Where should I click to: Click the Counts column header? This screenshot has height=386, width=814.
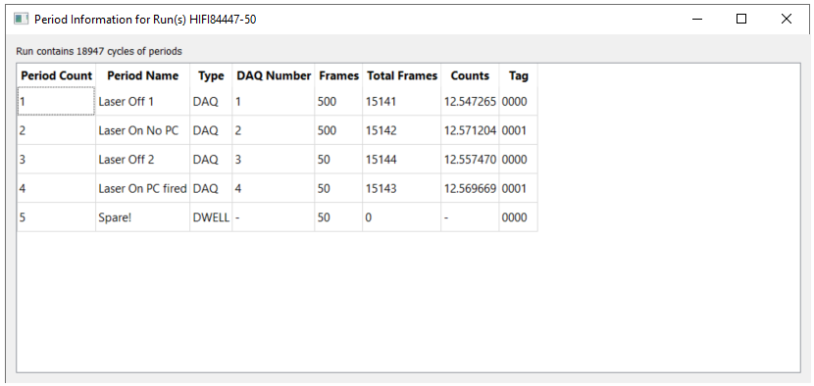470,75
